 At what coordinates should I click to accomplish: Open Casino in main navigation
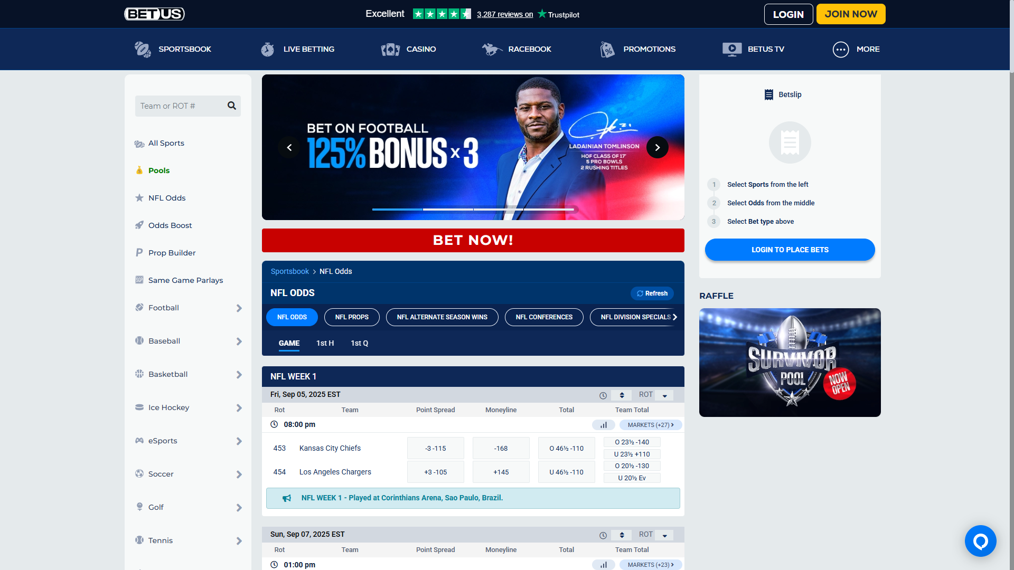pos(409,49)
